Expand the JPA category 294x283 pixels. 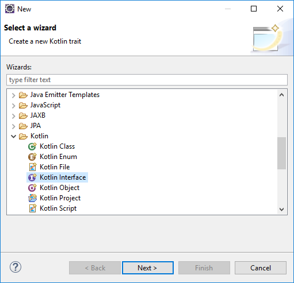click(13, 126)
